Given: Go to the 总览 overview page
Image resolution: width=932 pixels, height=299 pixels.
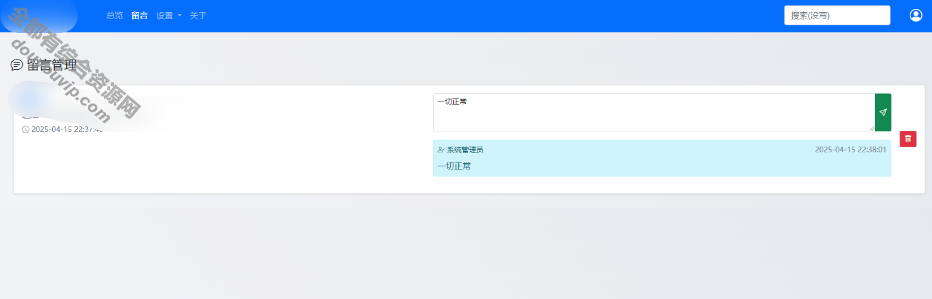Looking at the screenshot, I should [x=114, y=16].
